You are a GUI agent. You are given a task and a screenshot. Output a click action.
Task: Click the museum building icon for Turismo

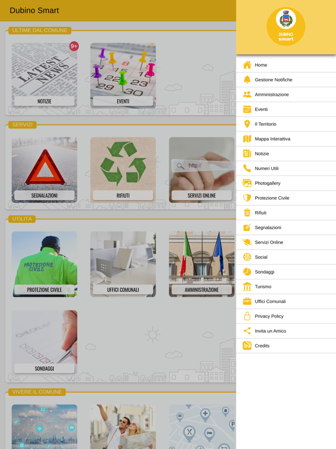[247, 286]
